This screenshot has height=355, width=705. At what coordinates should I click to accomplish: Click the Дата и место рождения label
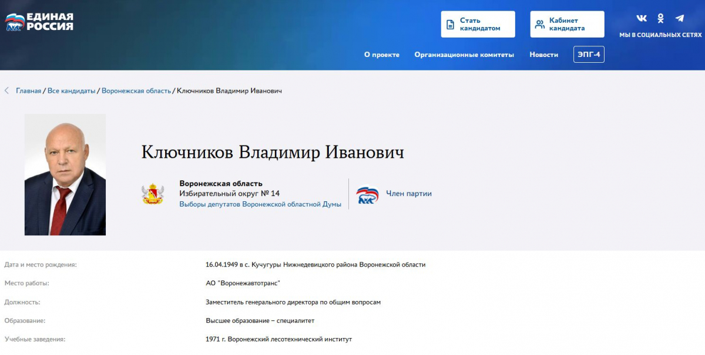pyautogui.click(x=41, y=265)
